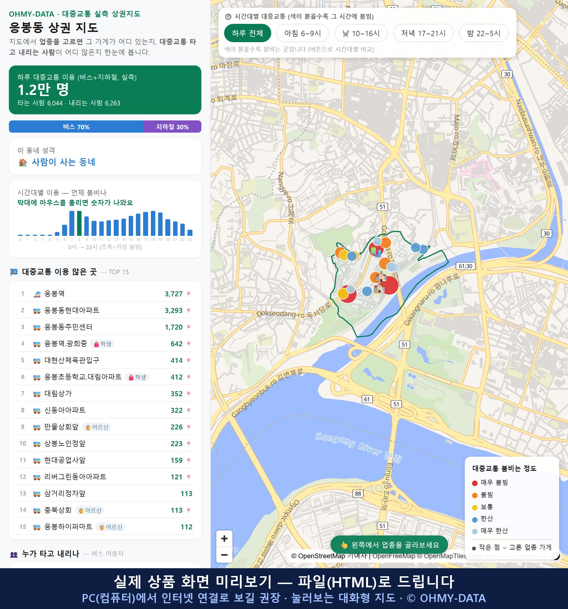This screenshot has height=609, width=568.
Task: Click the clock icon in 시간대별 대중교통 header
Action: [228, 17]
